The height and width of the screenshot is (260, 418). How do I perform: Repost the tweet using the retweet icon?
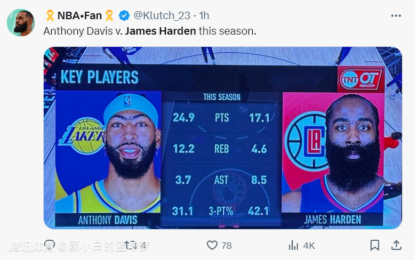(130, 245)
